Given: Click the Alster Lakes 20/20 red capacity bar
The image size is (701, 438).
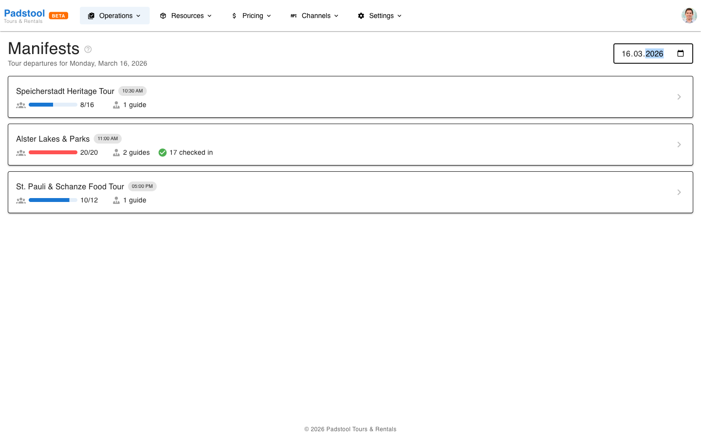Looking at the screenshot, I should pyautogui.click(x=53, y=152).
